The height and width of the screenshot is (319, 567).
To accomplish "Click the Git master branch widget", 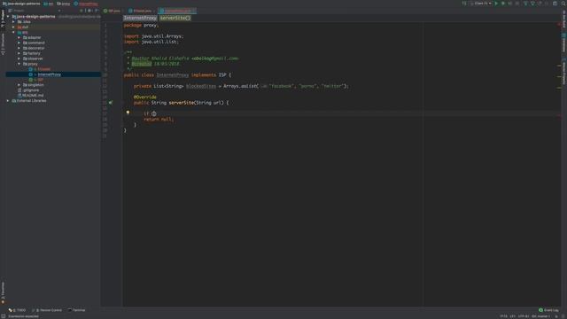I will coord(540,316).
